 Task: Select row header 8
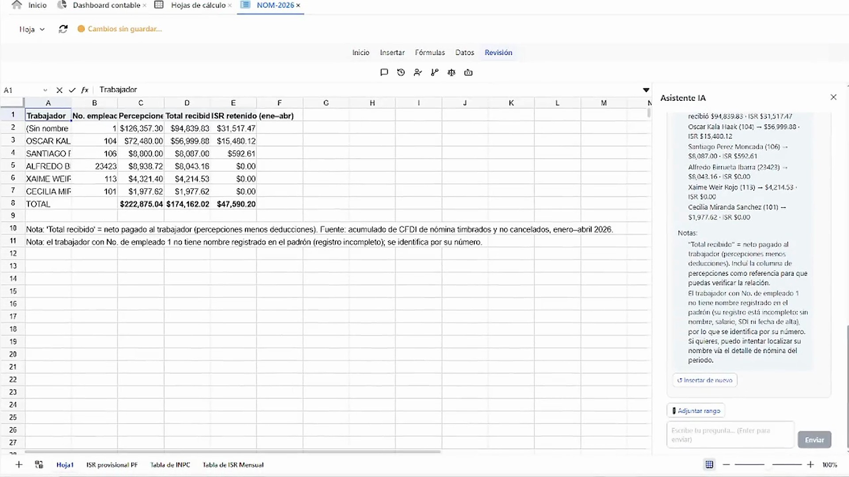point(12,204)
